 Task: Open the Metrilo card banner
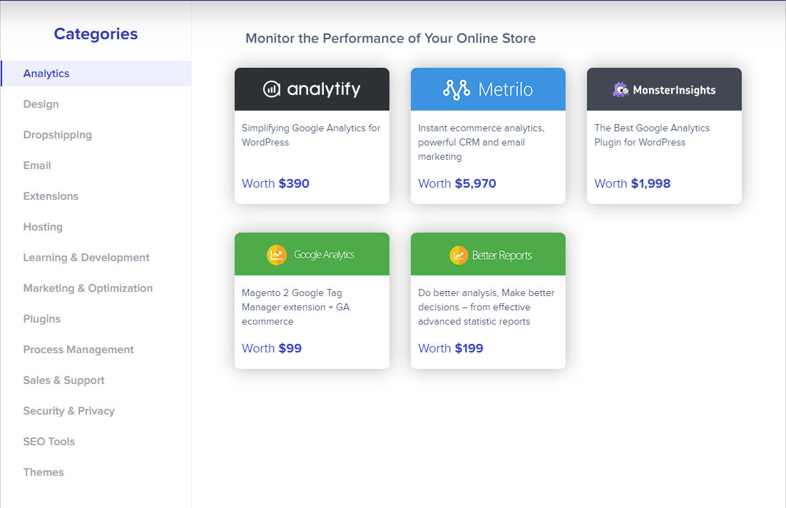click(489, 89)
